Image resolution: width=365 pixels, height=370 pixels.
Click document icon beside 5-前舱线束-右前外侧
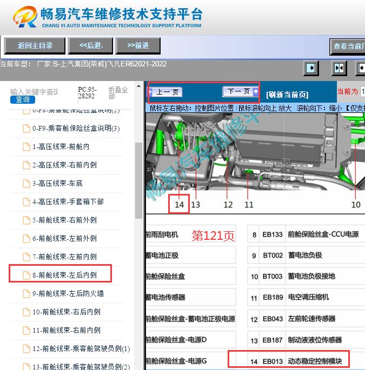26,220
